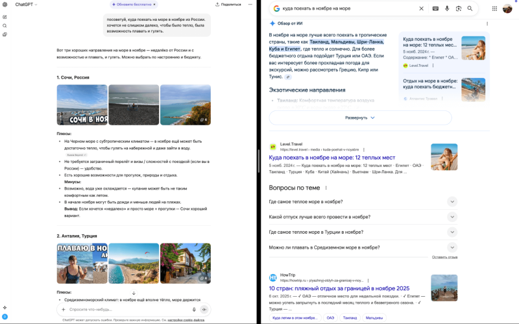
Task: Open more options for the Level.Travel result
Action: [x=364, y=150]
